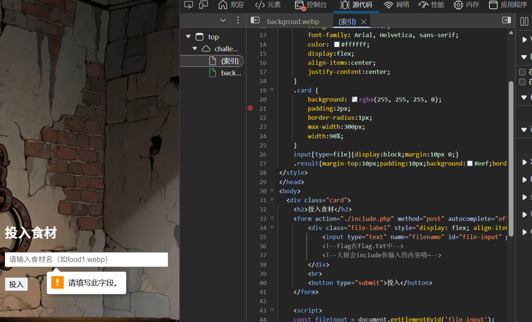Collapse the top frame tree node
This screenshot has width=532, height=322.
pos(188,37)
